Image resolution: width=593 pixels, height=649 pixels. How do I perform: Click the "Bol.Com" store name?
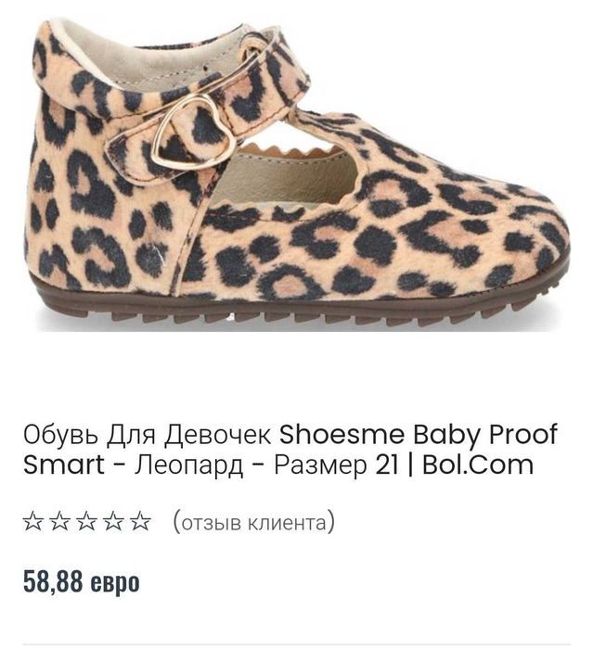coord(477,464)
